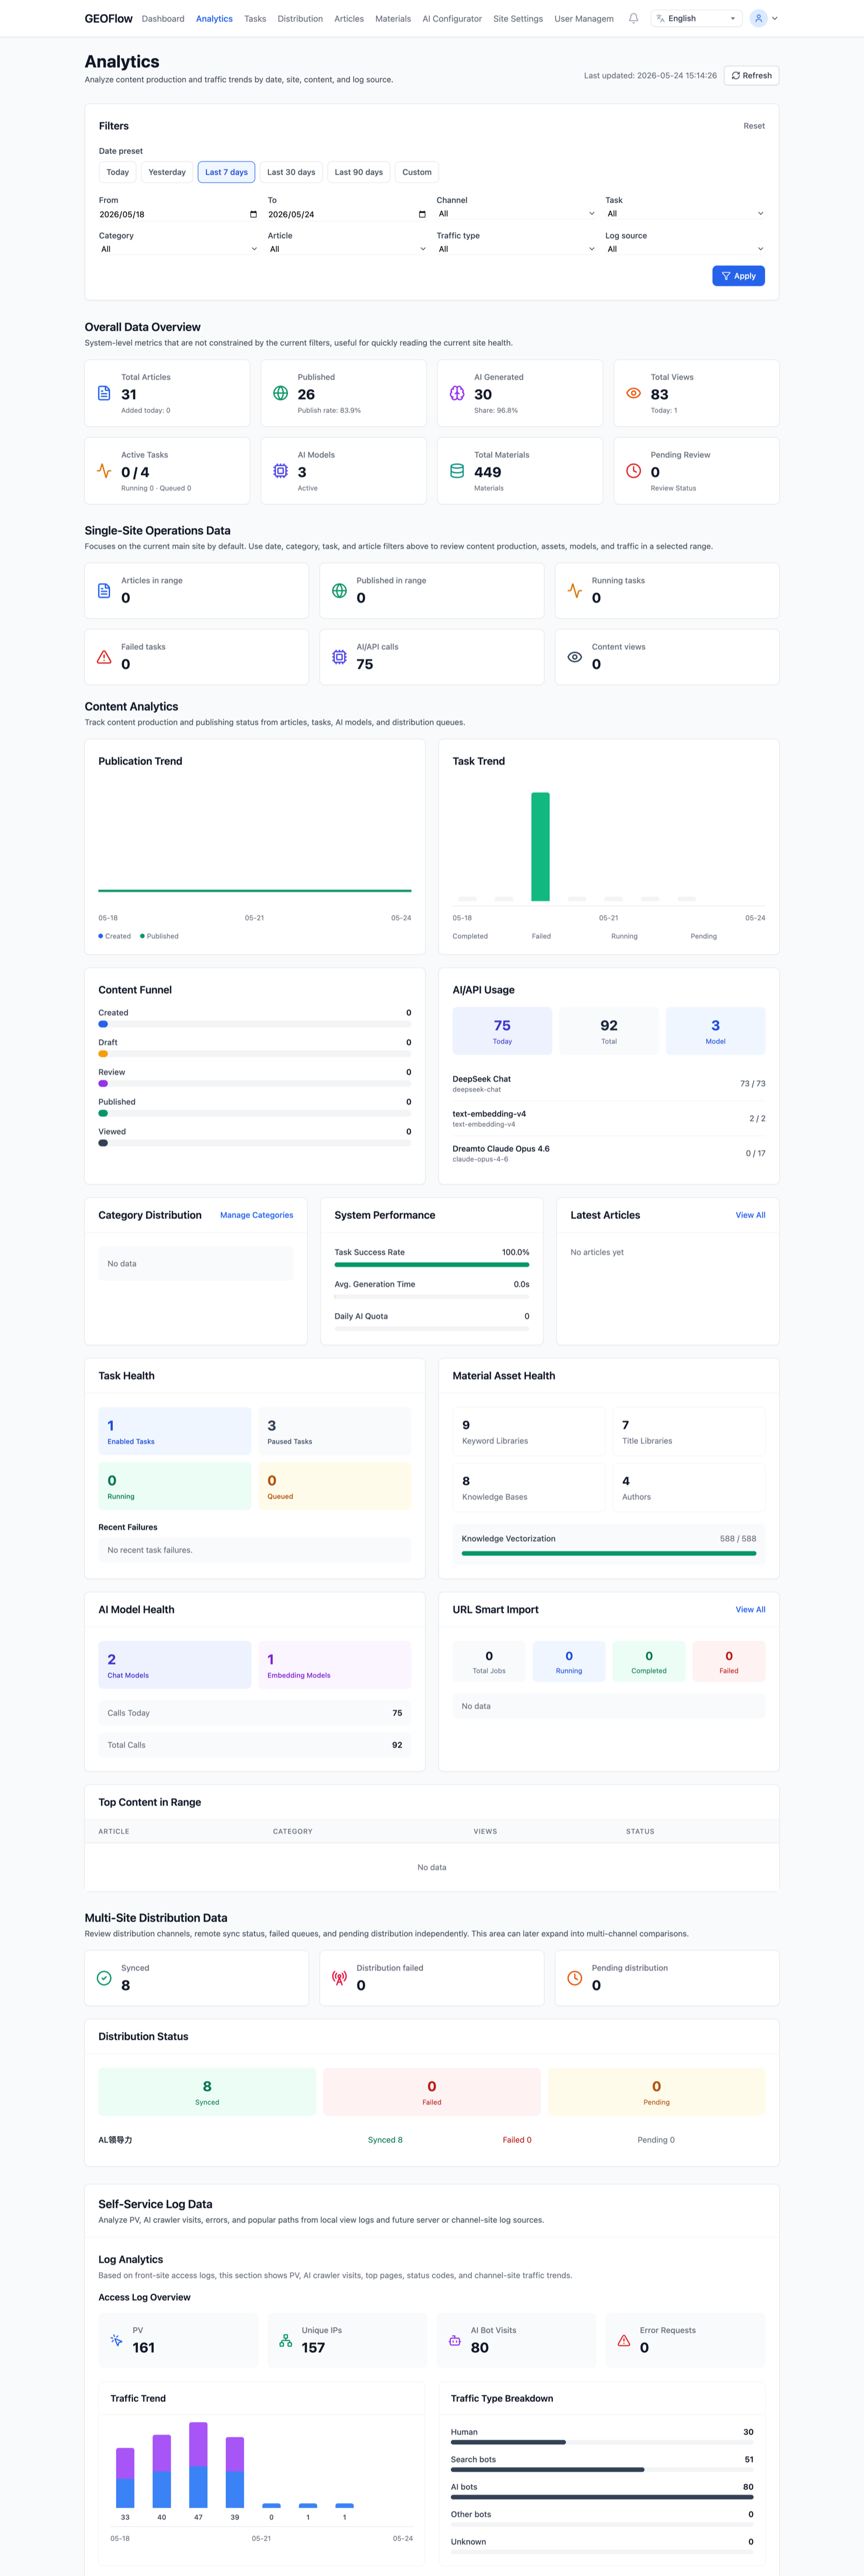This screenshot has width=864, height=2576.
Task: Open the user avatar menu
Action: tap(759, 18)
